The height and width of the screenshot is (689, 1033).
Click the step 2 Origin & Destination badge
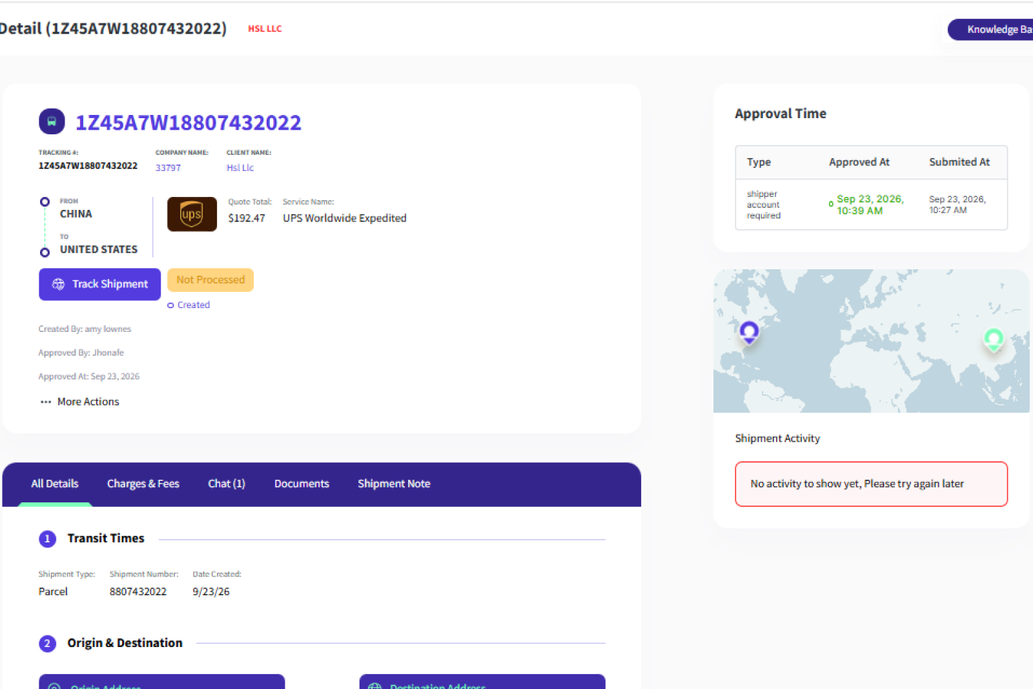[x=47, y=643]
